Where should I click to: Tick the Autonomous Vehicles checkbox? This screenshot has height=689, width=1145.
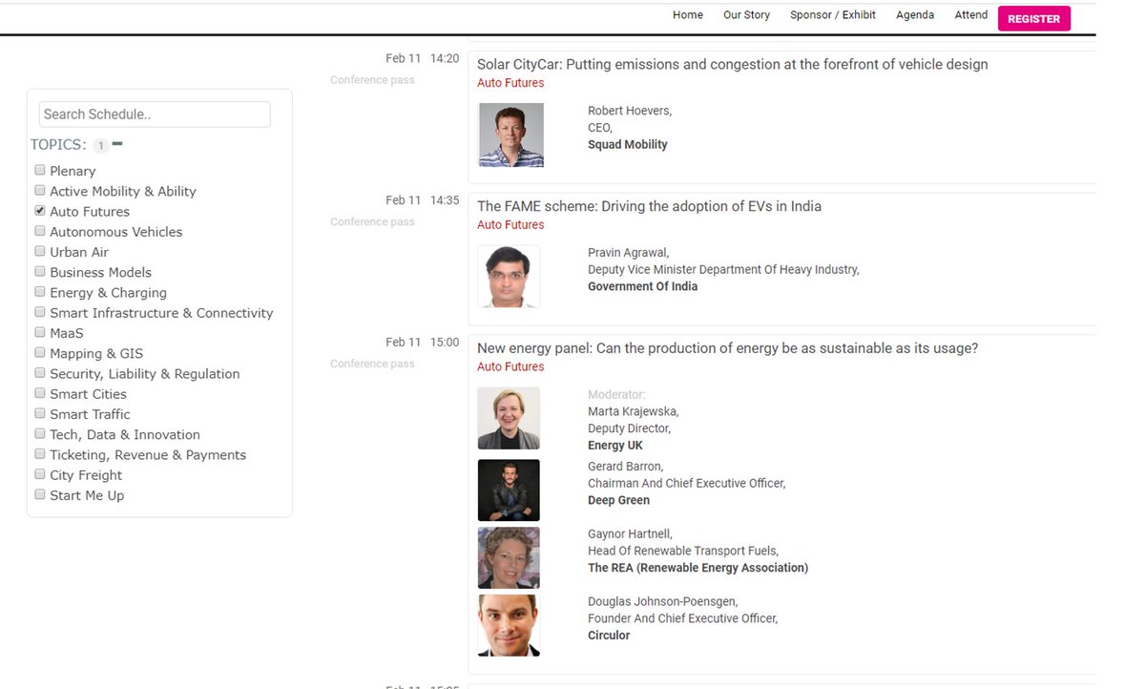40,230
